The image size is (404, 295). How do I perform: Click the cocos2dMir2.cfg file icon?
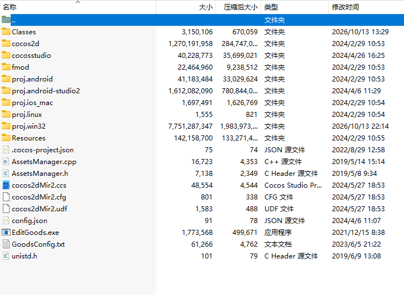[6, 197]
